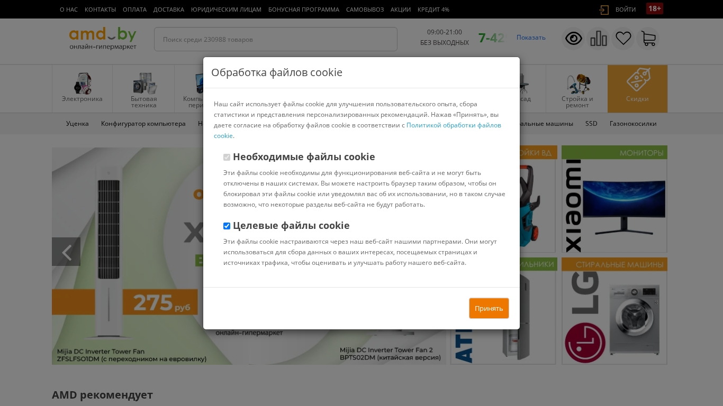
Task: Open the СТИРАЛЬНЫЕ МАШИНЫ LG banner
Action: pos(614,311)
